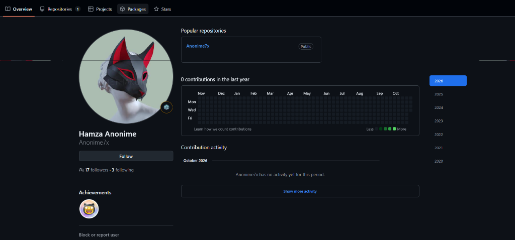Viewport: 515px width, 240px height.
Task: Switch to the Repositories tab
Action: (x=60, y=9)
